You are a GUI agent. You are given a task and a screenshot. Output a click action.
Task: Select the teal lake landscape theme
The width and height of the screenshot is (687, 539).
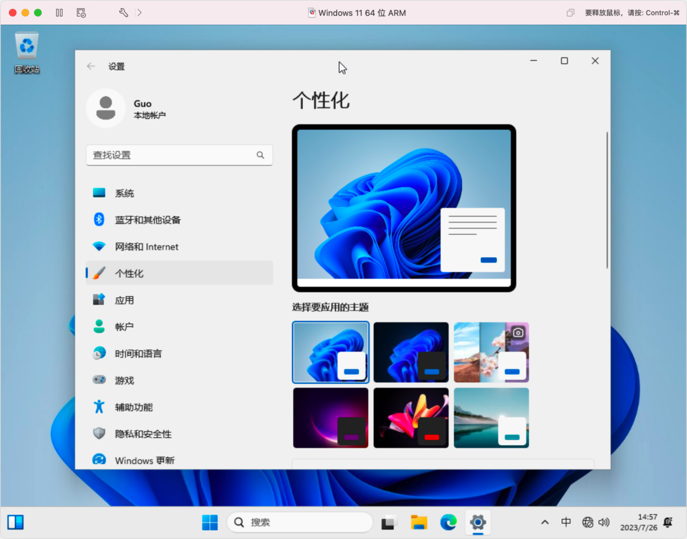(x=491, y=418)
